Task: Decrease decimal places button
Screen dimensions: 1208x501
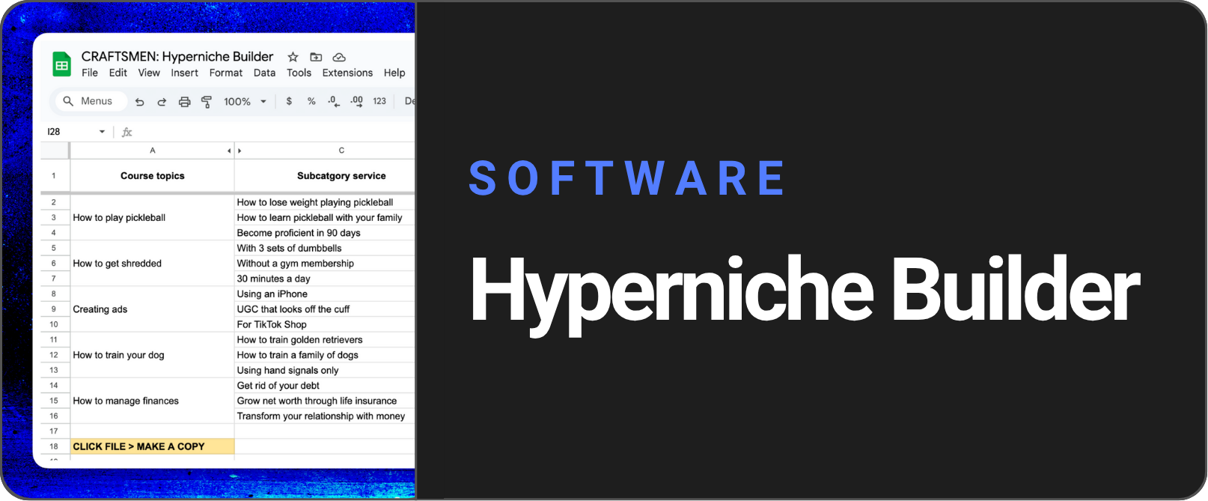Action: click(334, 101)
